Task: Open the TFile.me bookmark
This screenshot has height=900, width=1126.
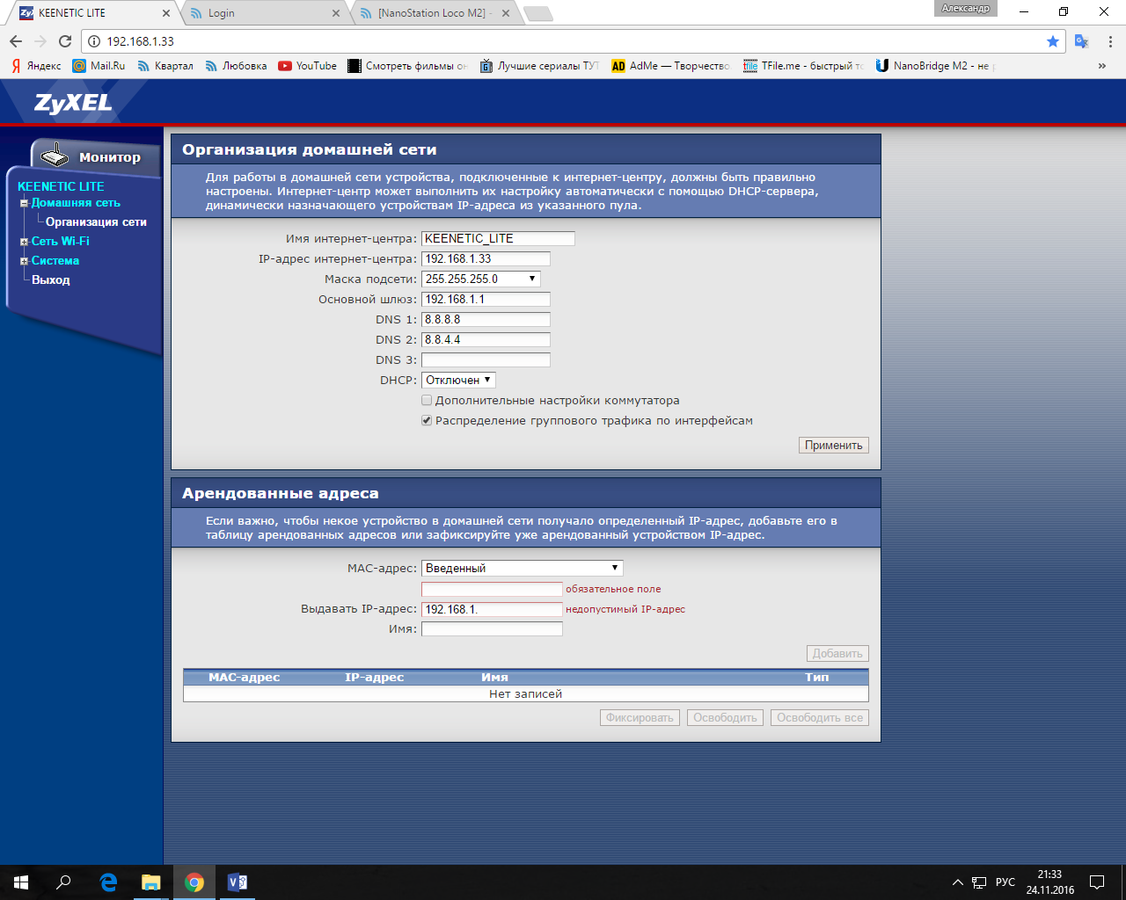Action: pyautogui.click(x=803, y=66)
